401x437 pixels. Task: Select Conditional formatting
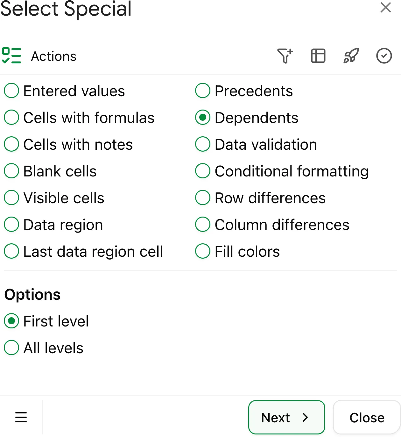[202, 171]
